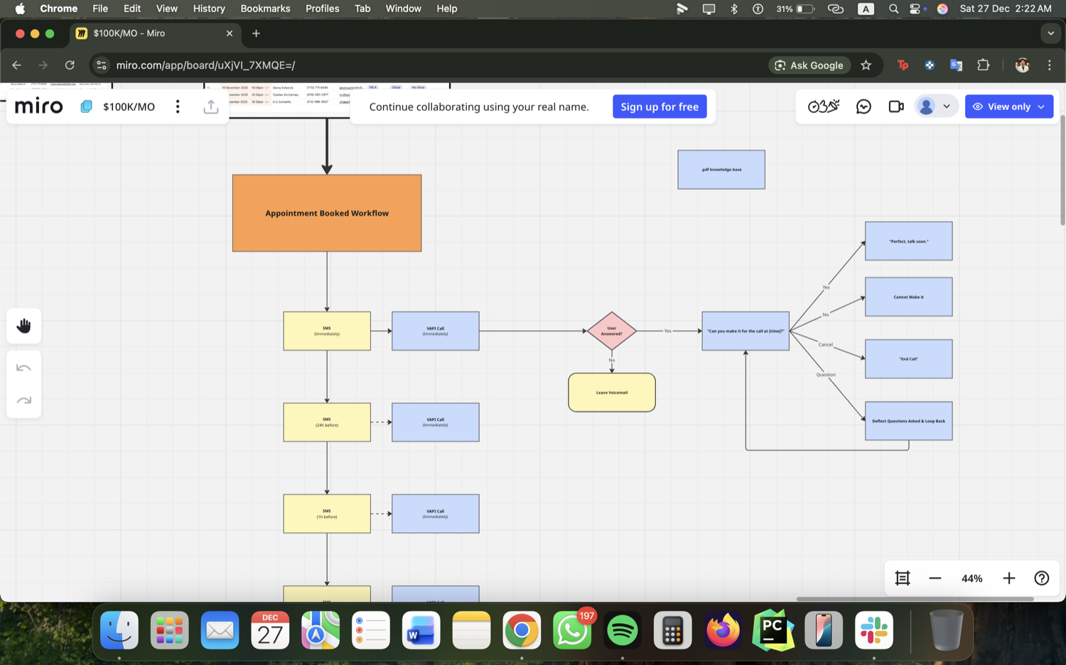Select Deflect Questions Asked & Loop Back box

point(909,421)
